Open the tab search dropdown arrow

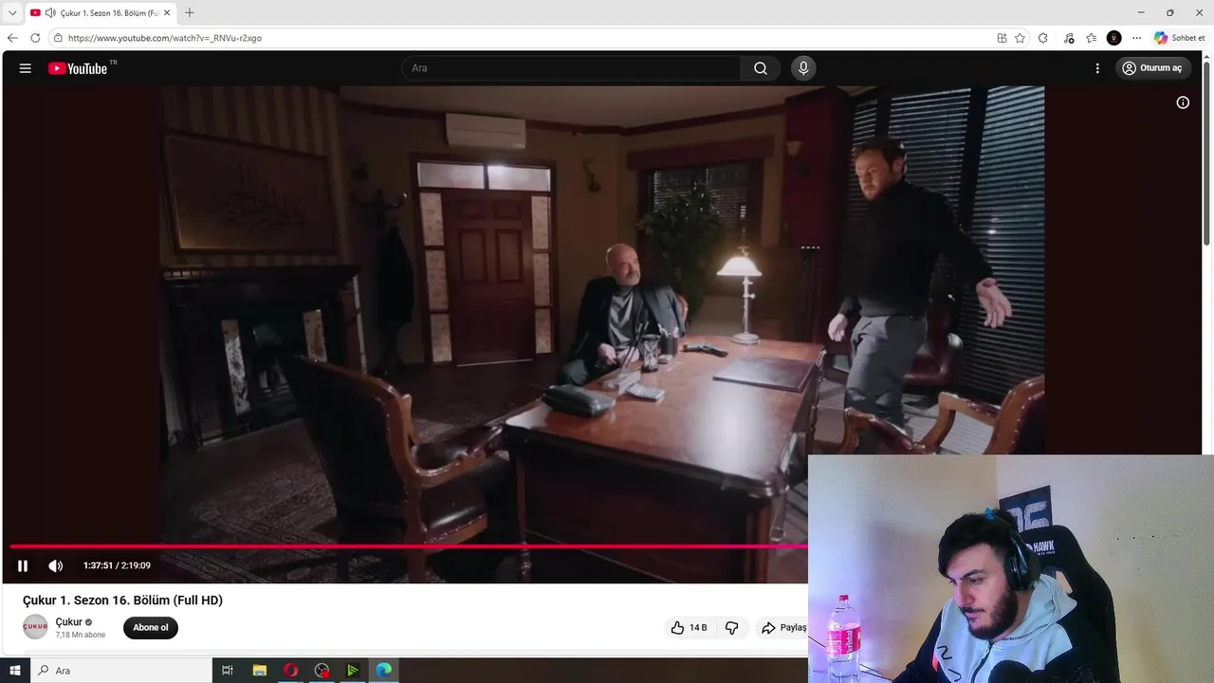pyautogui.click(x=12, y=12)
